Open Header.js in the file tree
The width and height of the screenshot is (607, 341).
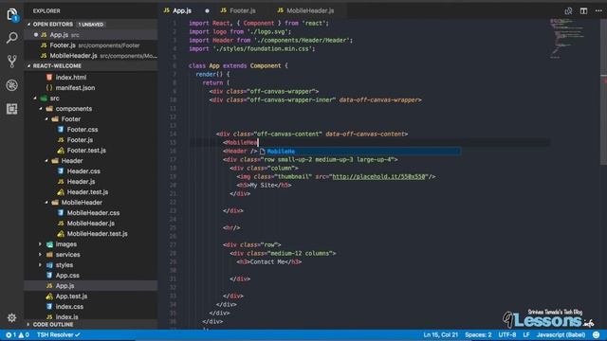pyautogui.click(x=81, y=182)
